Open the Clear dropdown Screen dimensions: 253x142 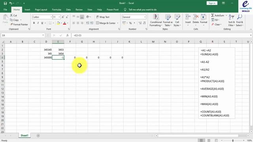point(216,24)
